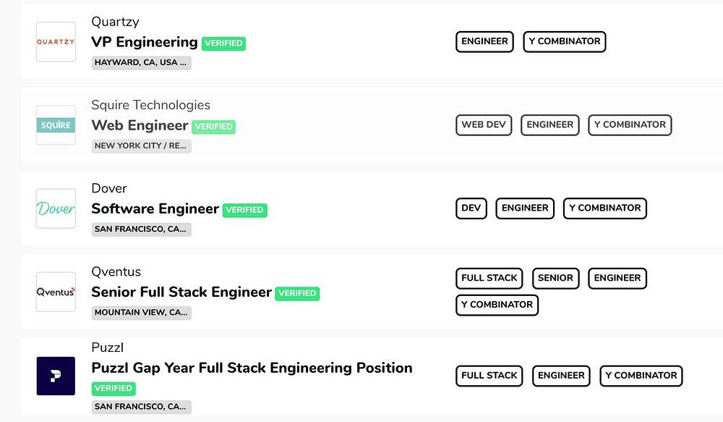Open the Dover company logo
The image size is (723, 422).
point(56,208)
